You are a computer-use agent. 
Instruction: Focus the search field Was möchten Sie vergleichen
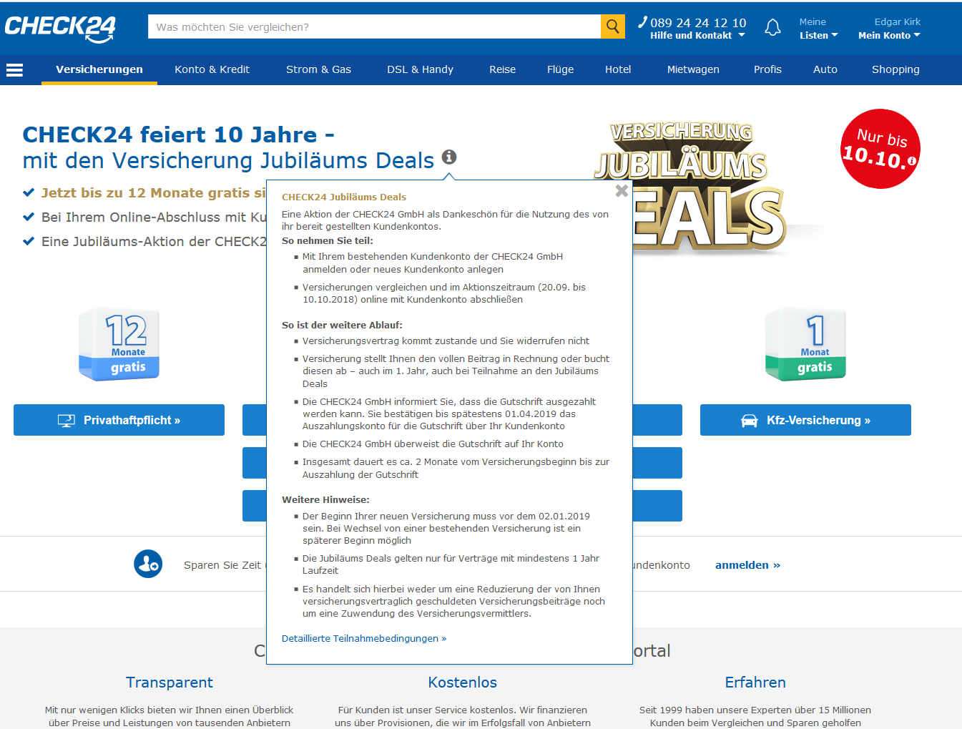(374, 26)
